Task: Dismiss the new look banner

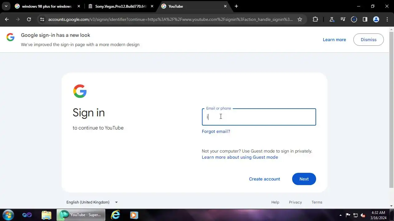Action: pyautogui.click(x=368, y=40)
